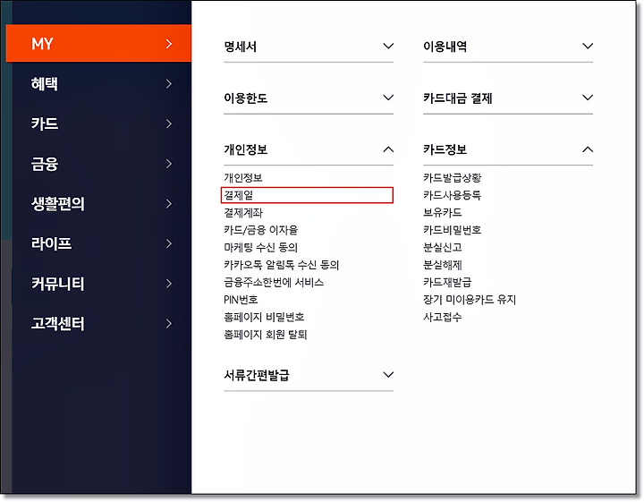The height and width of the screenshot is (502, 644).
Task: Open the 카드사용등록 link
Action: 453,195
